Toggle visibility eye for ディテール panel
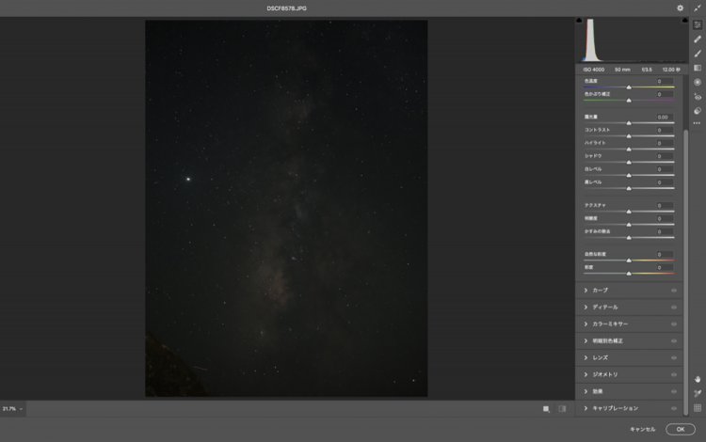The height and width of the screenshot is (442, 706). tap(674, 308)
